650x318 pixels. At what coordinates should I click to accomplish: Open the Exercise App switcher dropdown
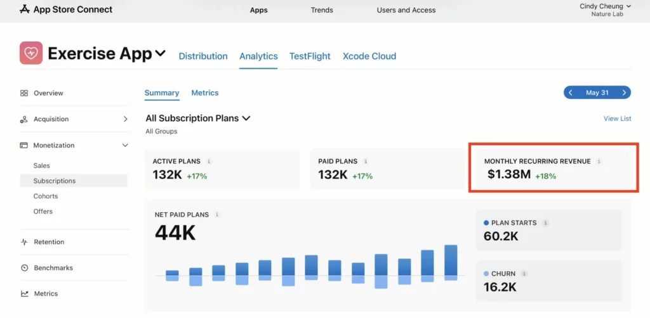point(161,54)
